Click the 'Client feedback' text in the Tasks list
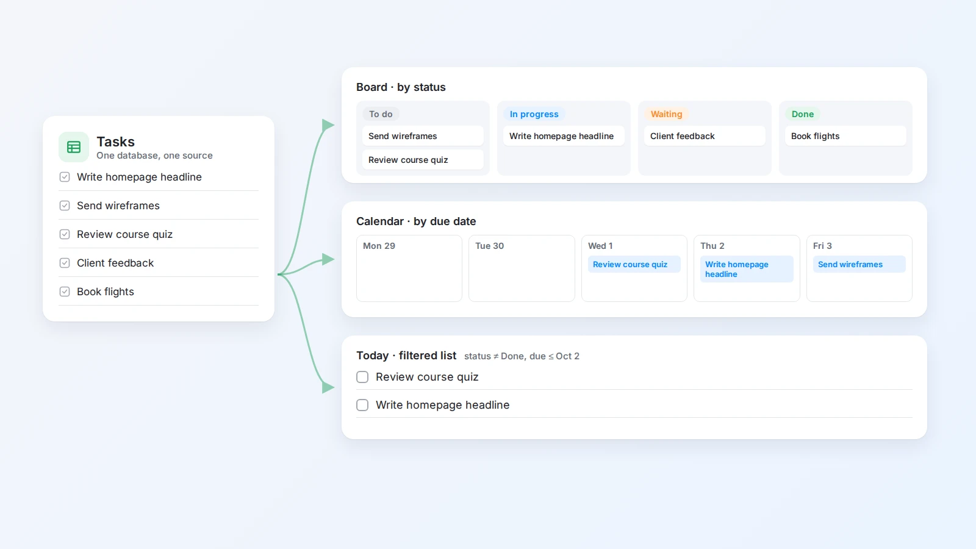Viewport: 976px width, 549px height. click(115, 263)
